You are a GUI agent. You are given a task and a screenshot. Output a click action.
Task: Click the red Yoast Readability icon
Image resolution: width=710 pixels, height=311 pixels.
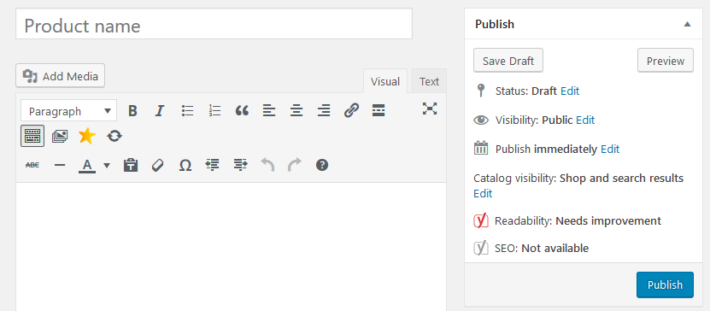[481, 220]
